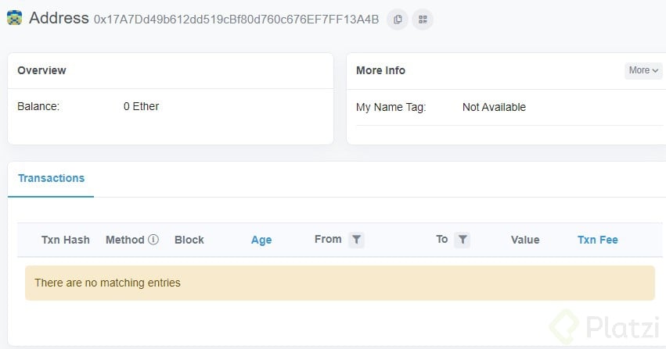Click the Txn Fee column link
666x349 pixels.
pyautogui.click(x=598, y=240)
